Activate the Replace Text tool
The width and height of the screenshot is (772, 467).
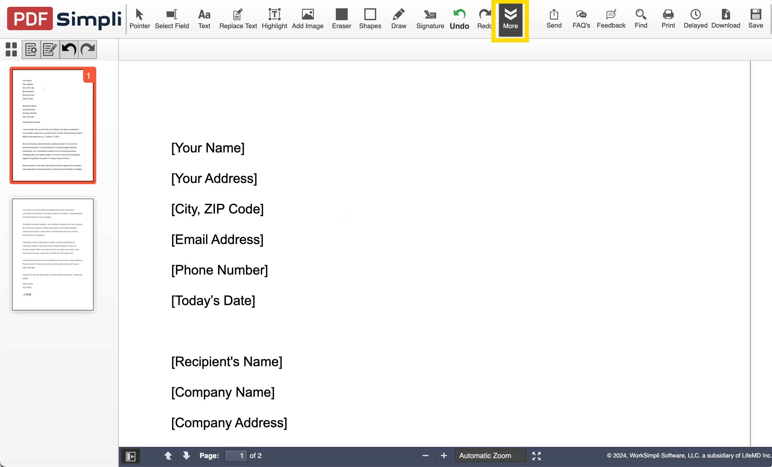pos(238,19)
